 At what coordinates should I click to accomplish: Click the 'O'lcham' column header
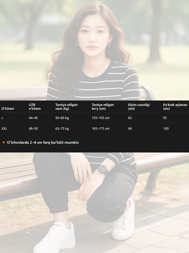(x=8, y=109)
